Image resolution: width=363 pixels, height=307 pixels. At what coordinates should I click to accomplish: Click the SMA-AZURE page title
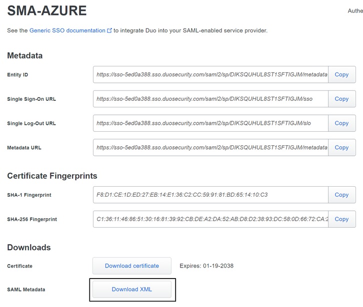46,10
